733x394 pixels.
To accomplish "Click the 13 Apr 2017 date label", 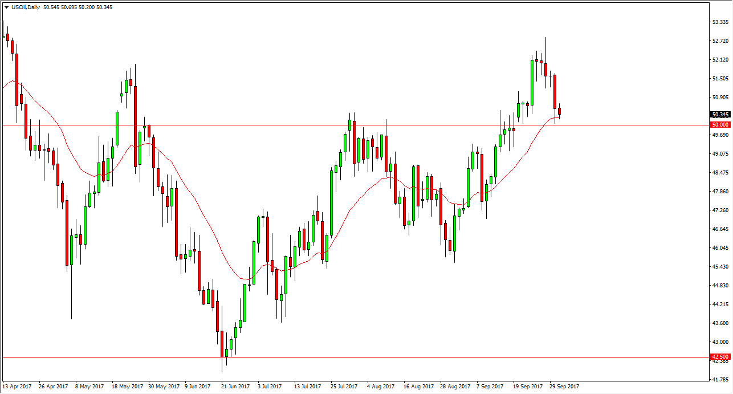I will pos(18,386).
